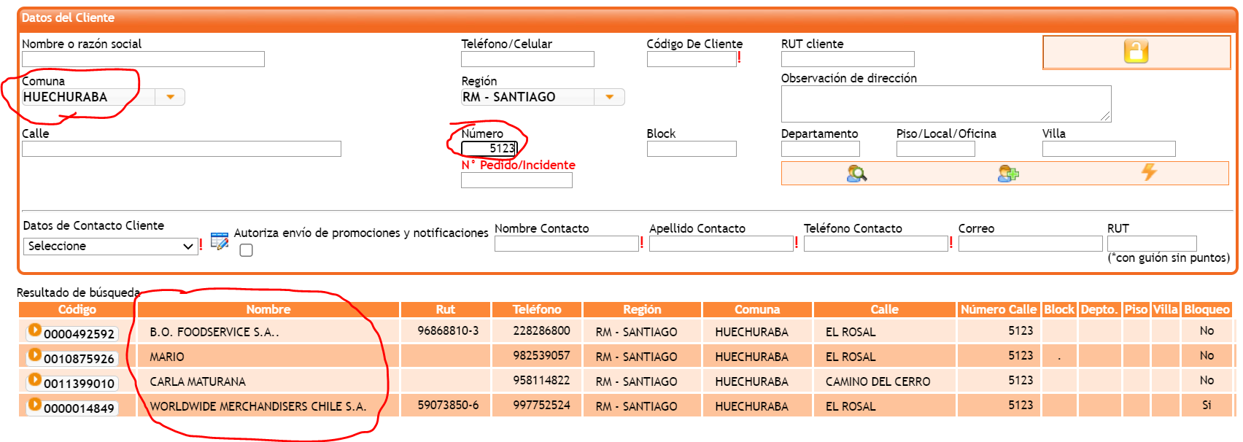Select arrow icon for code 0000492592

[x=34, y=330]
